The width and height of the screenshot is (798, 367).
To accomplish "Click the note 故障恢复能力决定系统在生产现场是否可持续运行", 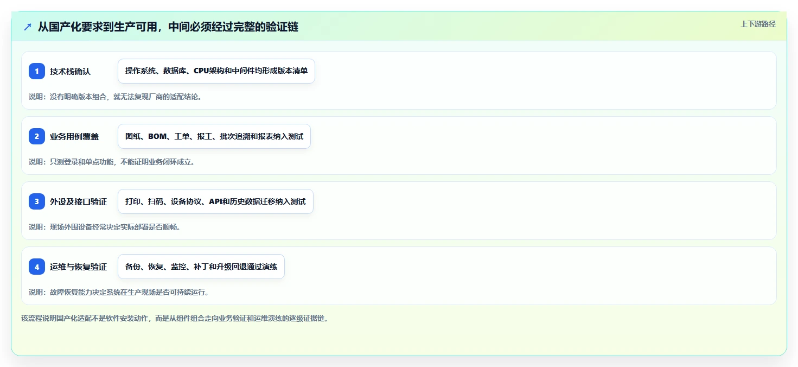I will coord(119,292).
